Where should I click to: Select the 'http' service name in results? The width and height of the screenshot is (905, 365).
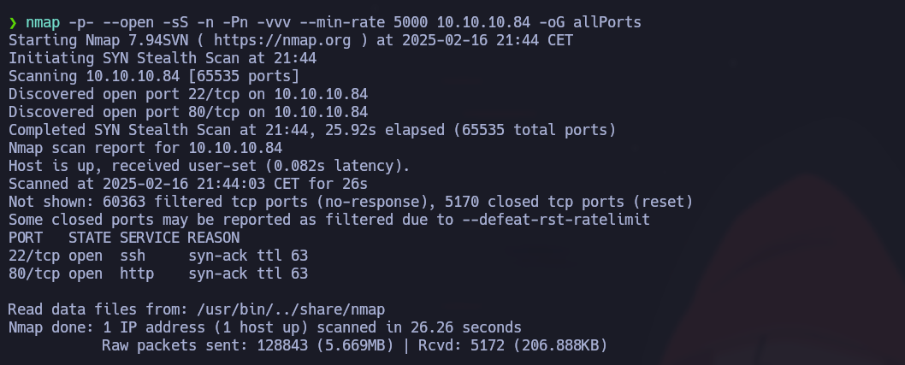(136, 274)
